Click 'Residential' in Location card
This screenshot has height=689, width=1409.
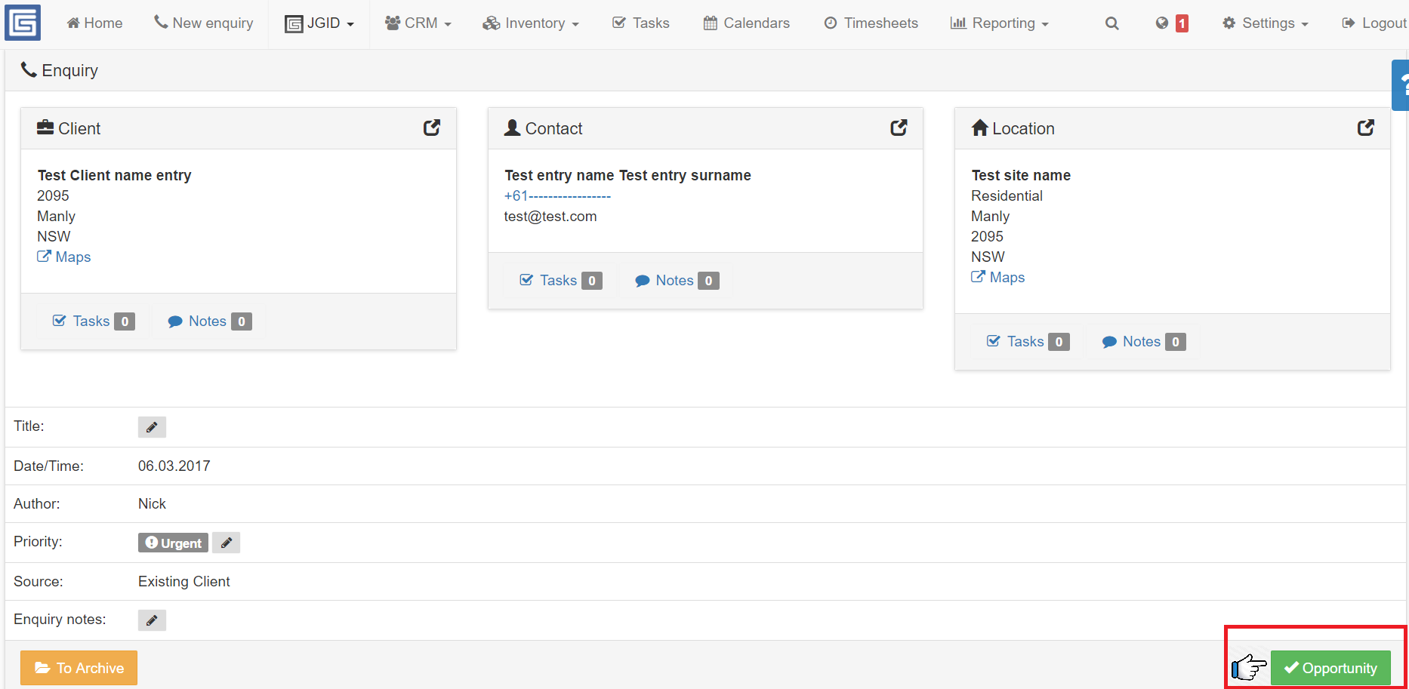click(x=1007, y=196)
